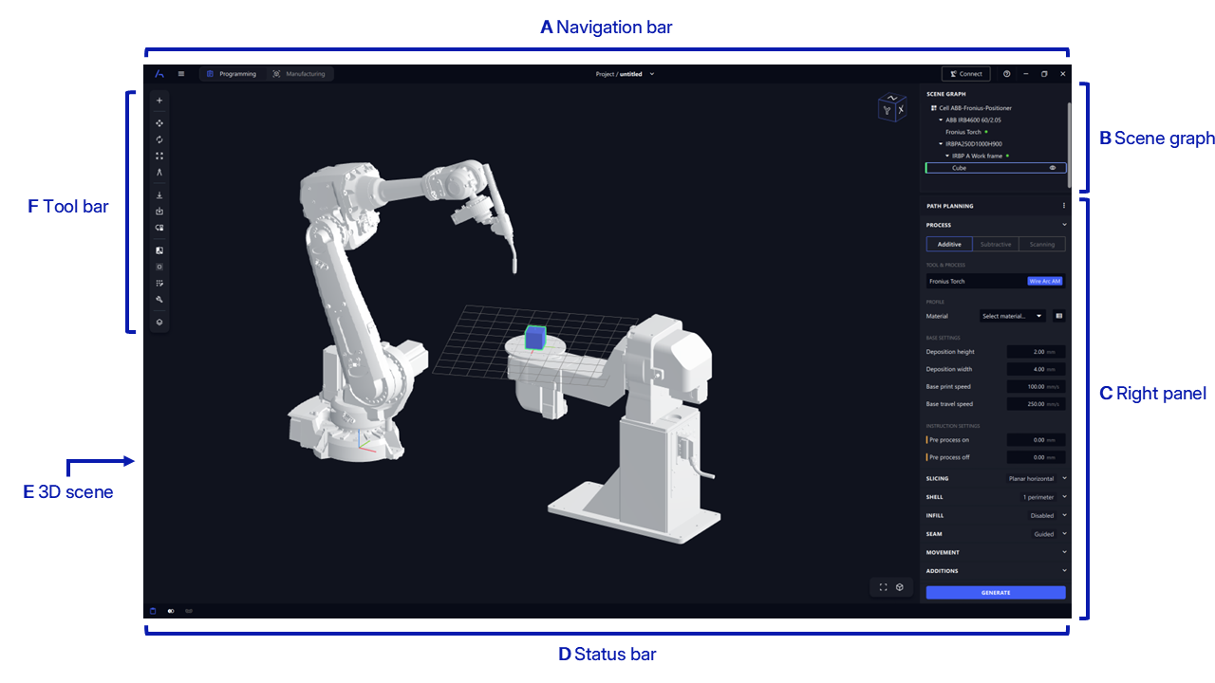This screenshot has width=1215, height=683.
Task: Switch to the Programming tab
Action: (x=232, y=74)
